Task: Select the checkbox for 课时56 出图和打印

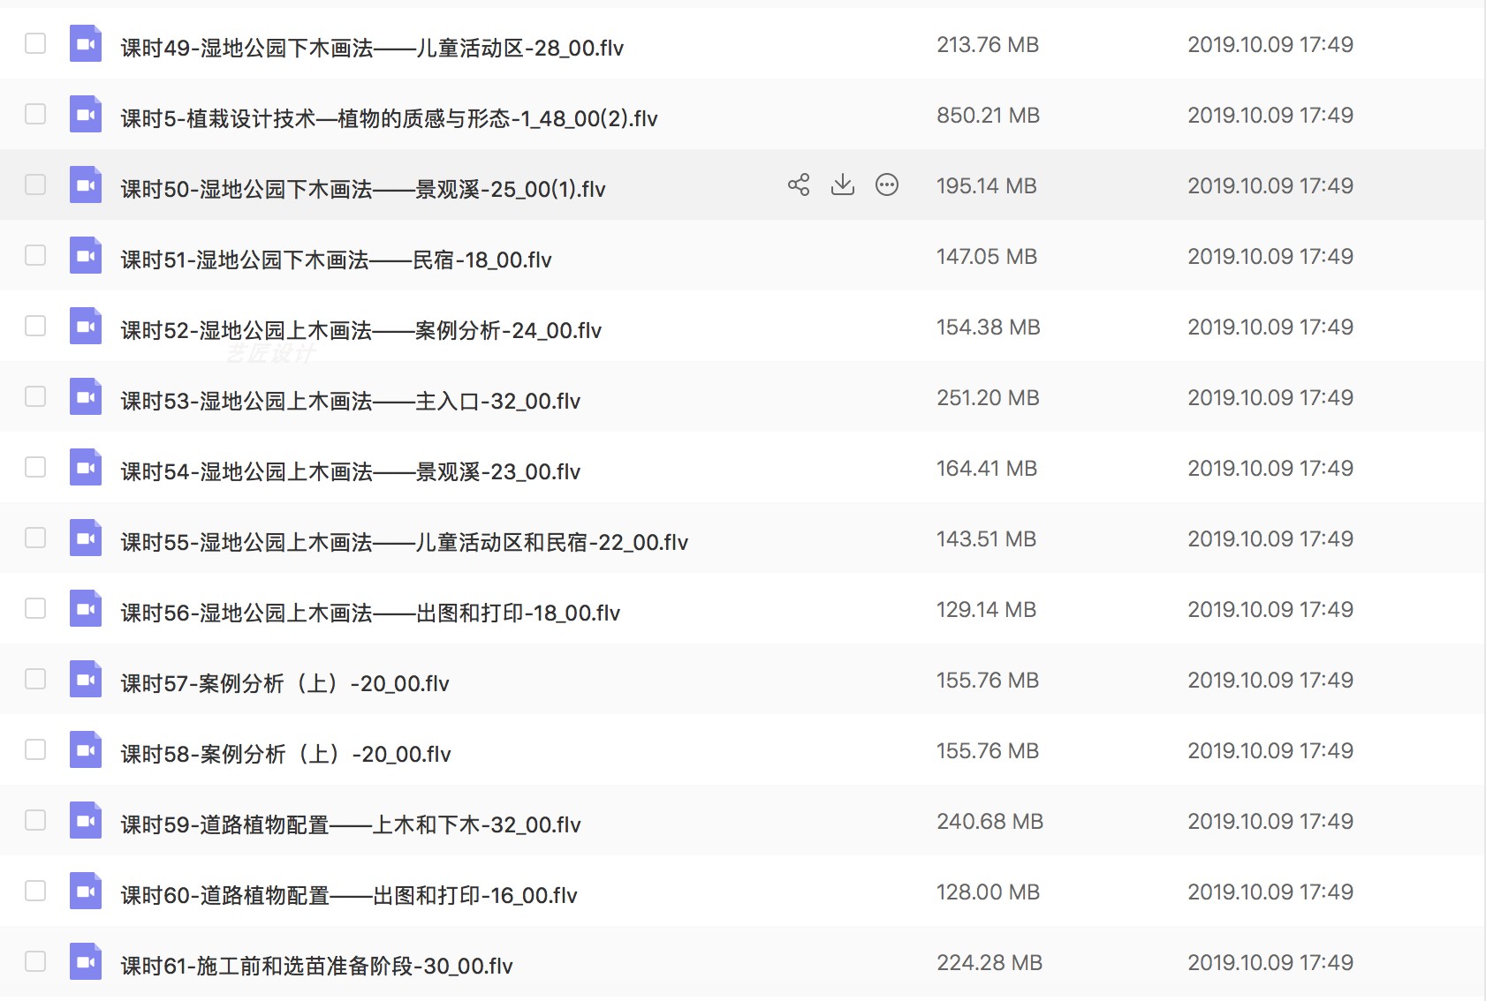Action: [35, 608]
